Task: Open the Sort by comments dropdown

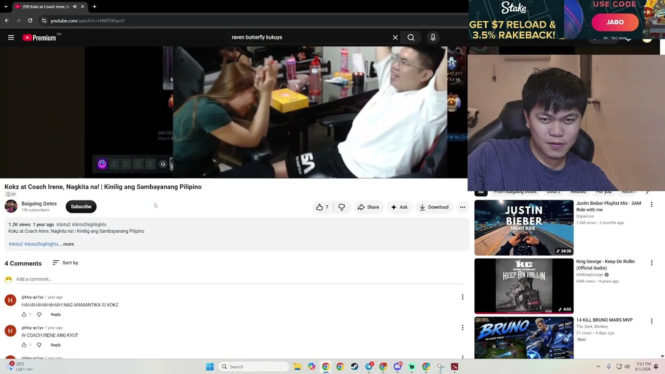Action: pyautogui.click(x=65, y=263)
